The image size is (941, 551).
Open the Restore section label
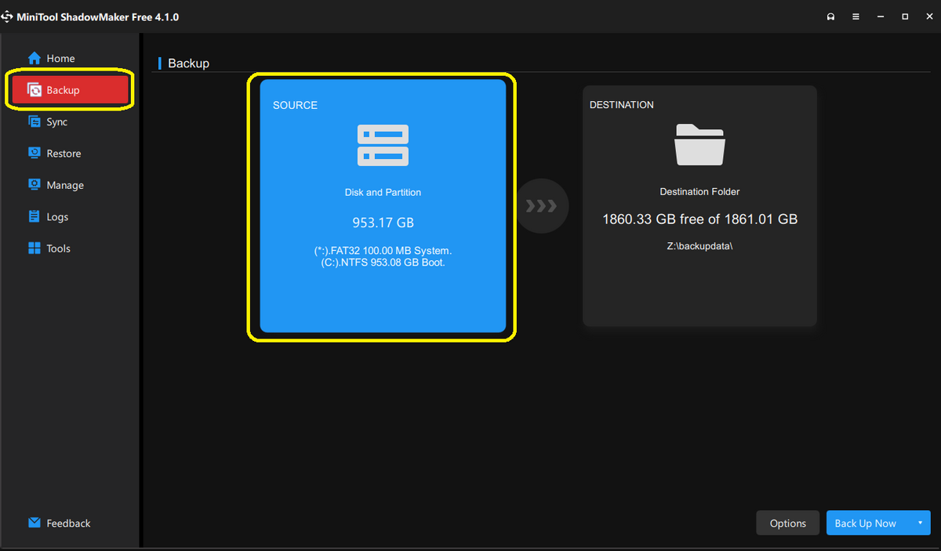click(x=64, y=154)
